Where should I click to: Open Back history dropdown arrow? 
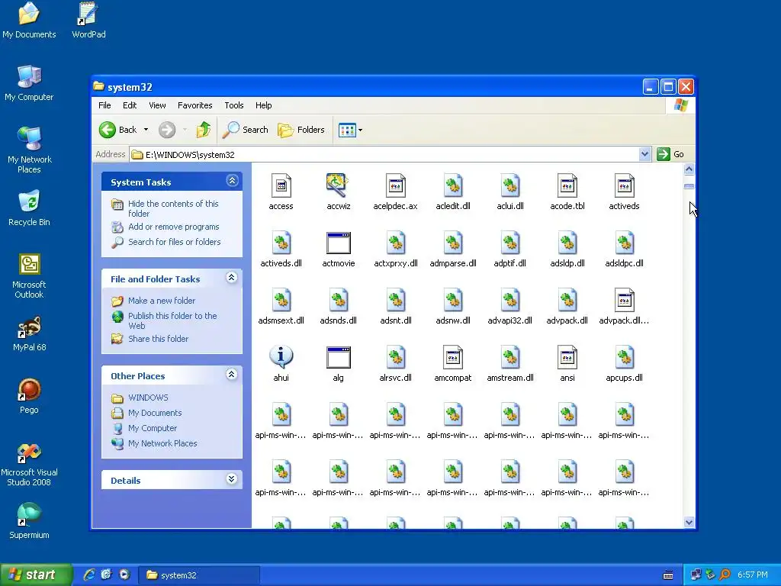146,130
